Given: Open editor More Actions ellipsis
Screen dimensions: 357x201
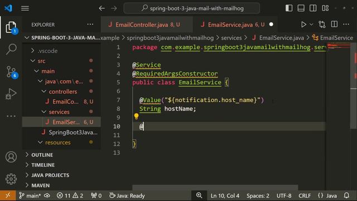Looking at the screenshot, I should 346,24.
